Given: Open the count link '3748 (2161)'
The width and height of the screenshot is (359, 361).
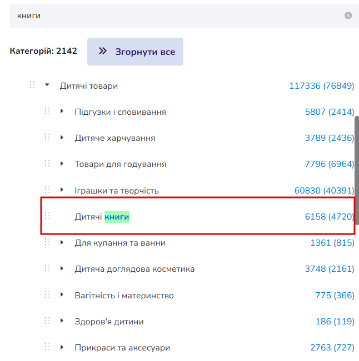Looking at the screenshot, I should pyautogui.click(x=330, y=269).
